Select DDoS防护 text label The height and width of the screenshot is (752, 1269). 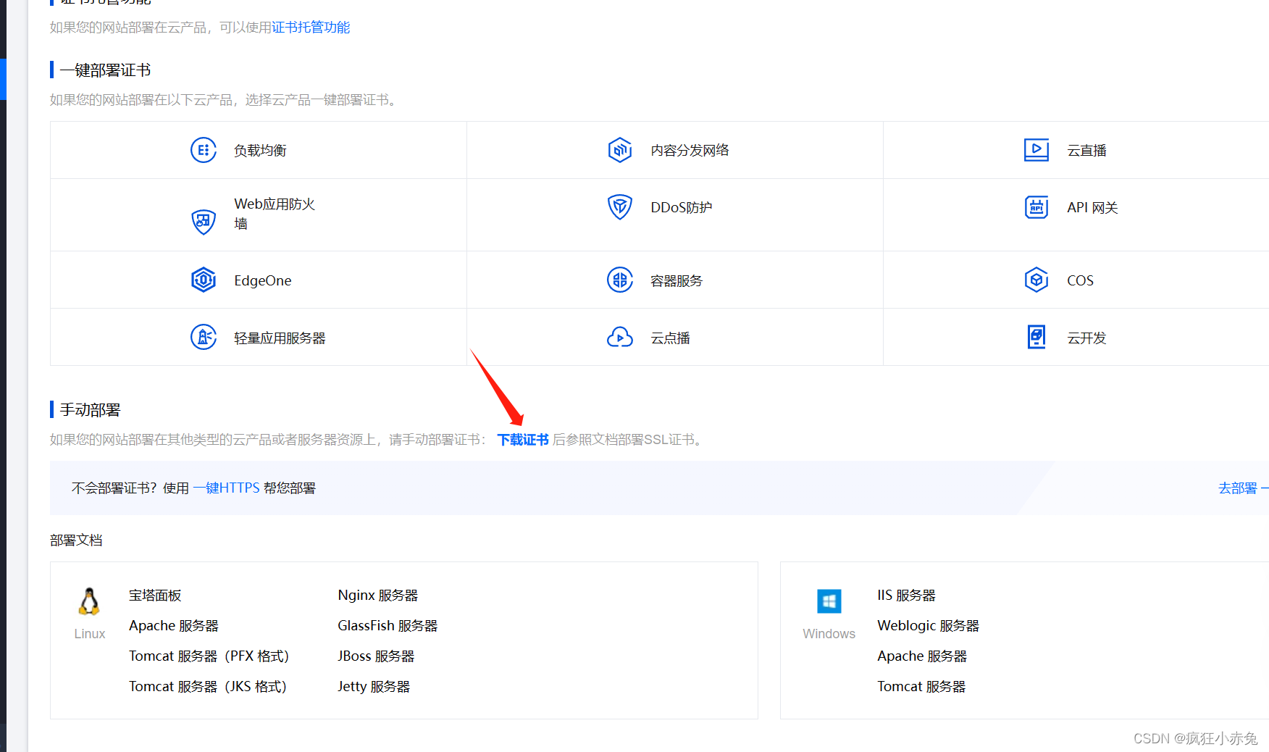[x=681, y=208]
